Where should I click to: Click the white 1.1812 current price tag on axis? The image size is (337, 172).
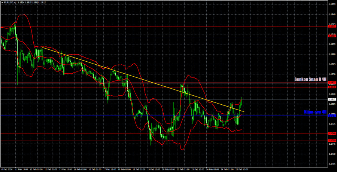click(x=332, y=99)
